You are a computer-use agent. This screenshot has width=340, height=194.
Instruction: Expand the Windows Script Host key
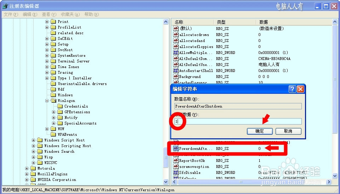(x=33, y=140)
